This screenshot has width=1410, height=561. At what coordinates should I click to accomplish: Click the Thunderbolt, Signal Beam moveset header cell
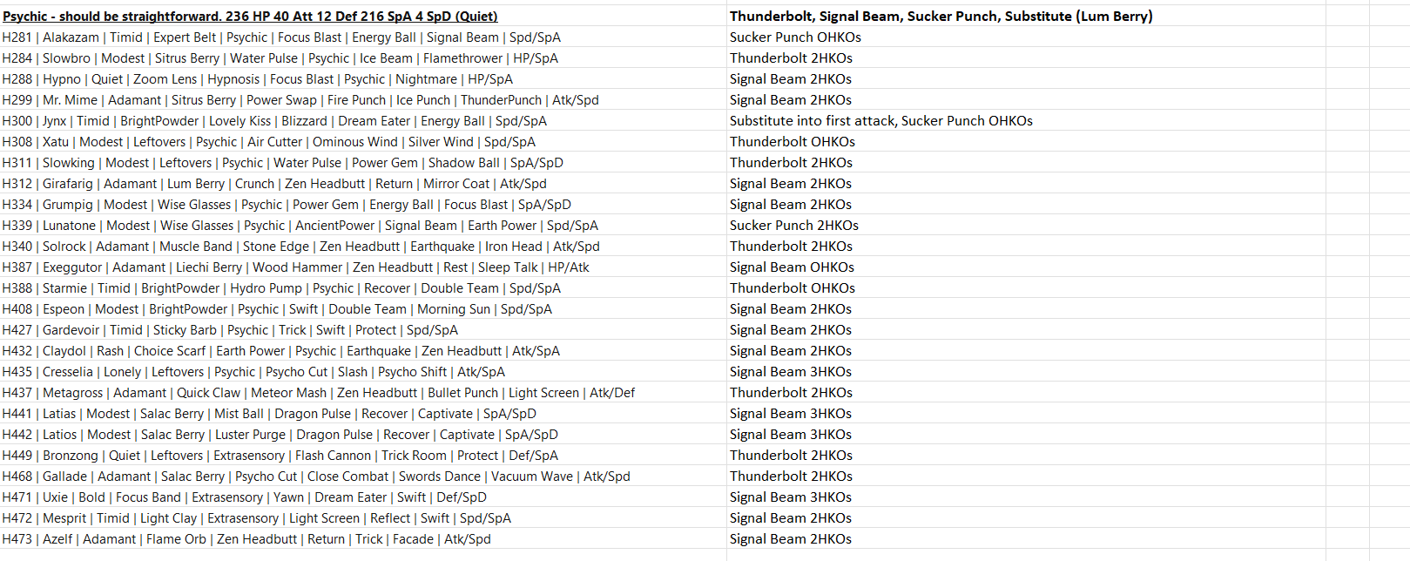click(x=941, y=17)
